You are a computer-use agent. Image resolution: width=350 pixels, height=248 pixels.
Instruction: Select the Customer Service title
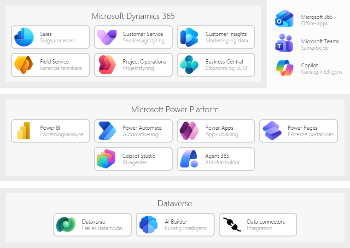[143, 34]
